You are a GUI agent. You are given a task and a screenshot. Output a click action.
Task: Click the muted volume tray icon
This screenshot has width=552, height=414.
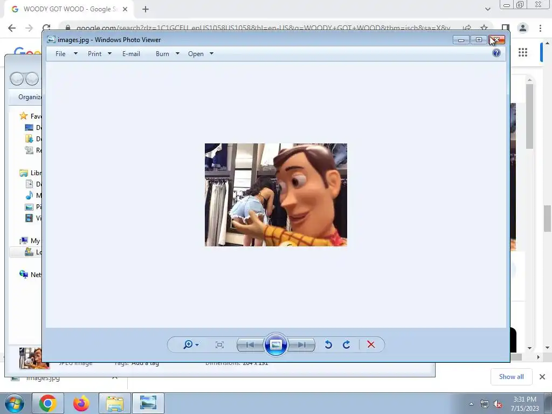point(498,404)
